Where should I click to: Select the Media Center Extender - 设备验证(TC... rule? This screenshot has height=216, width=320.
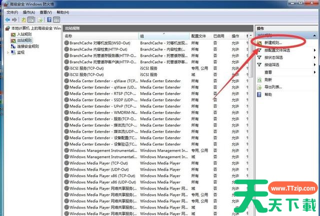click(103, 144)
